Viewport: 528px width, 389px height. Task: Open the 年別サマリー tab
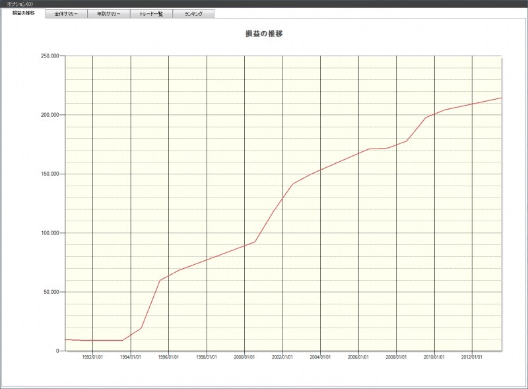(x=108, y=14)
